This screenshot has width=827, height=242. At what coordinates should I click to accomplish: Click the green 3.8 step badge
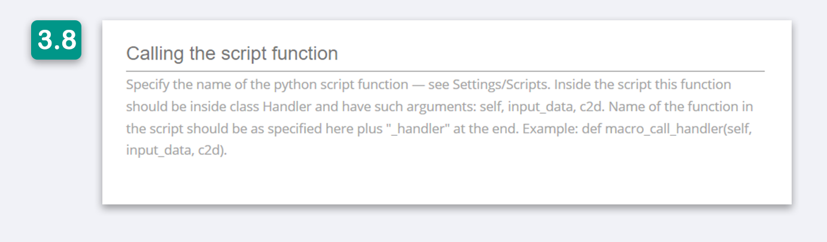coord(56,40)
